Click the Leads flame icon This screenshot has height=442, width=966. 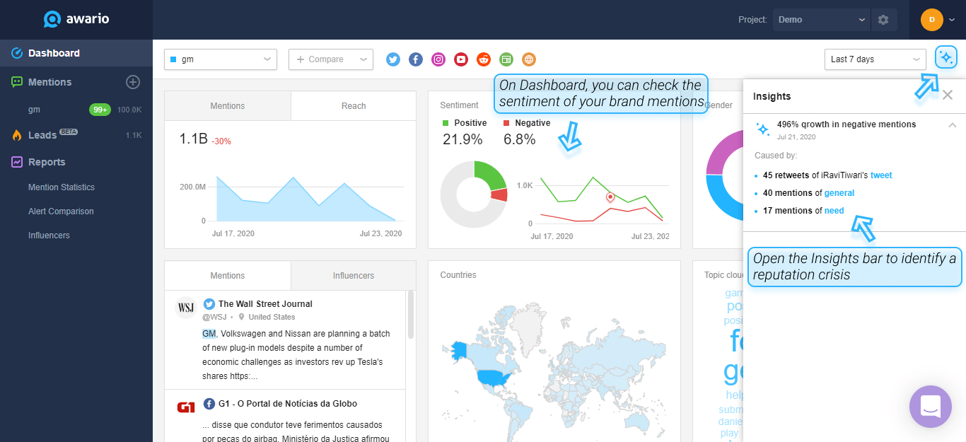coord(17,135)
